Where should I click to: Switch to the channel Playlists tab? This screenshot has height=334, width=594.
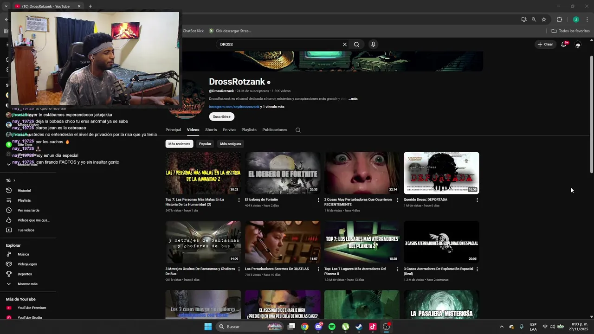(x=249, y=130)
